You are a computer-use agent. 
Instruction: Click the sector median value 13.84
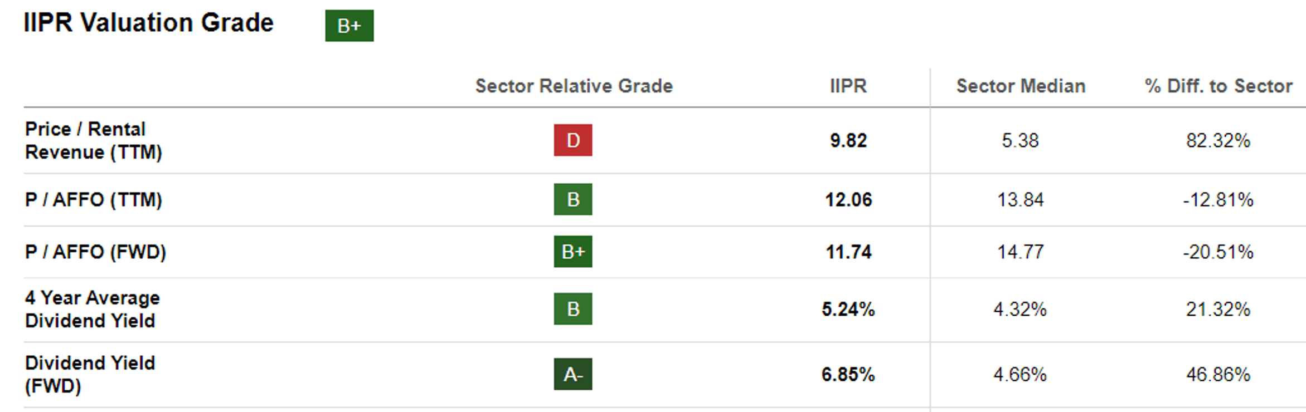[1020, 199]
